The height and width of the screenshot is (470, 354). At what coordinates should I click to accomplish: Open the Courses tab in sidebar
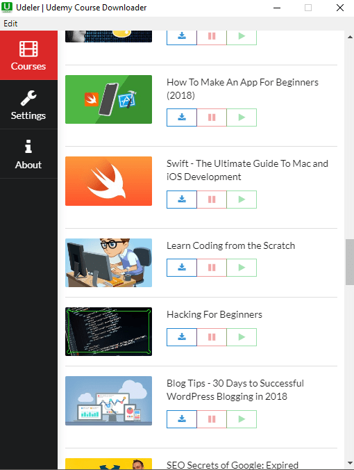(x=28, y=55)
